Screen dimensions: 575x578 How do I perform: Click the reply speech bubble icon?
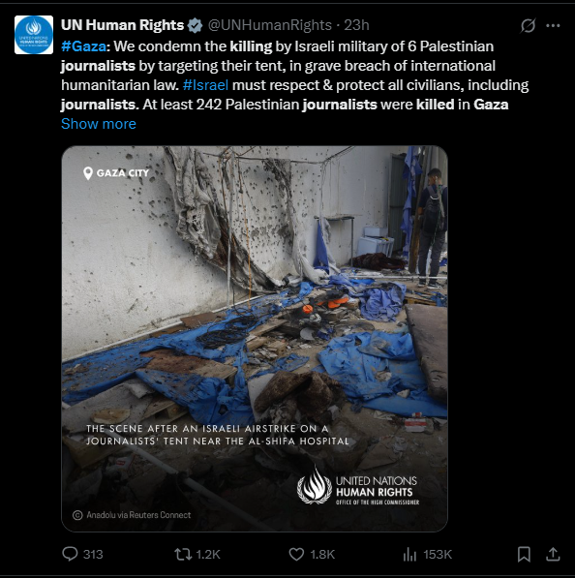[70, 554]
